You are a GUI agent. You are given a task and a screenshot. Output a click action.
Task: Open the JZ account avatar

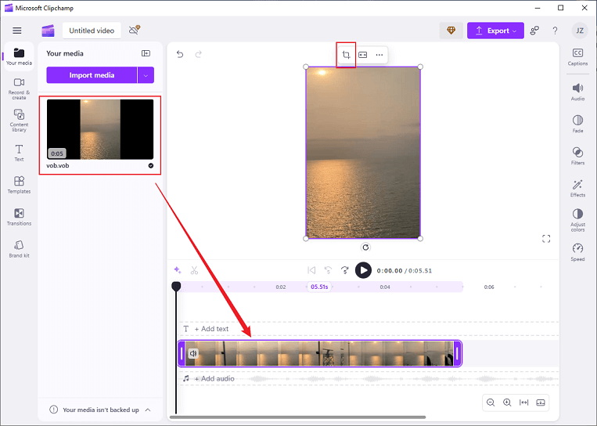580,31
